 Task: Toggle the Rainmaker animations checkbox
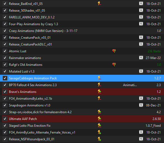click(5, 58)
